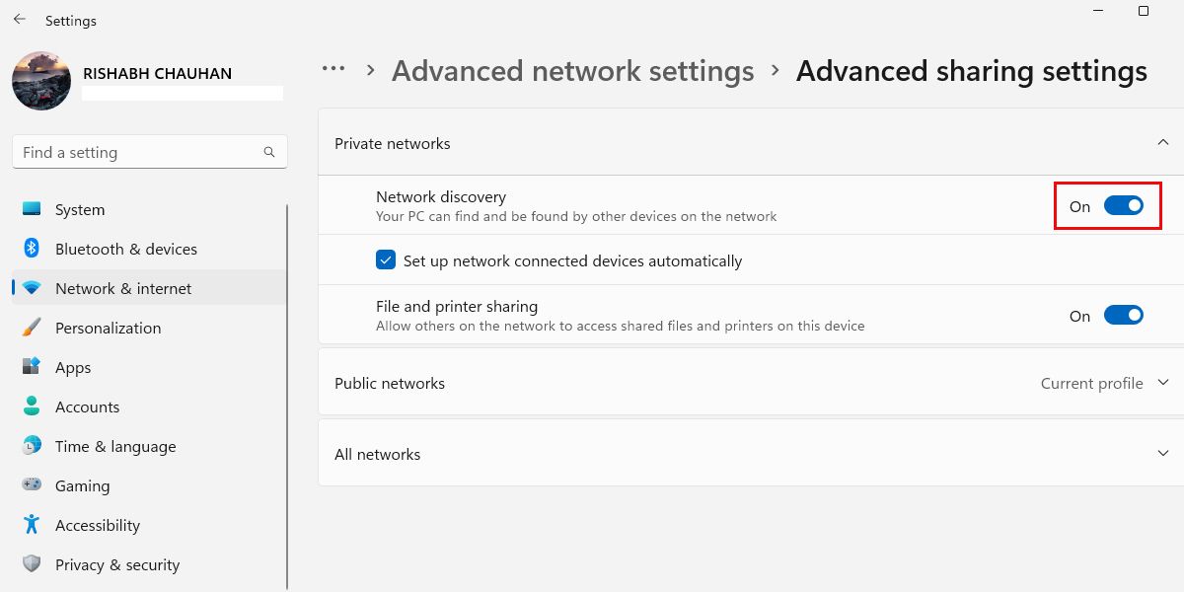The image size is (1184, 592).
Task: Disable File and printer sharing
Action: 1123,315
